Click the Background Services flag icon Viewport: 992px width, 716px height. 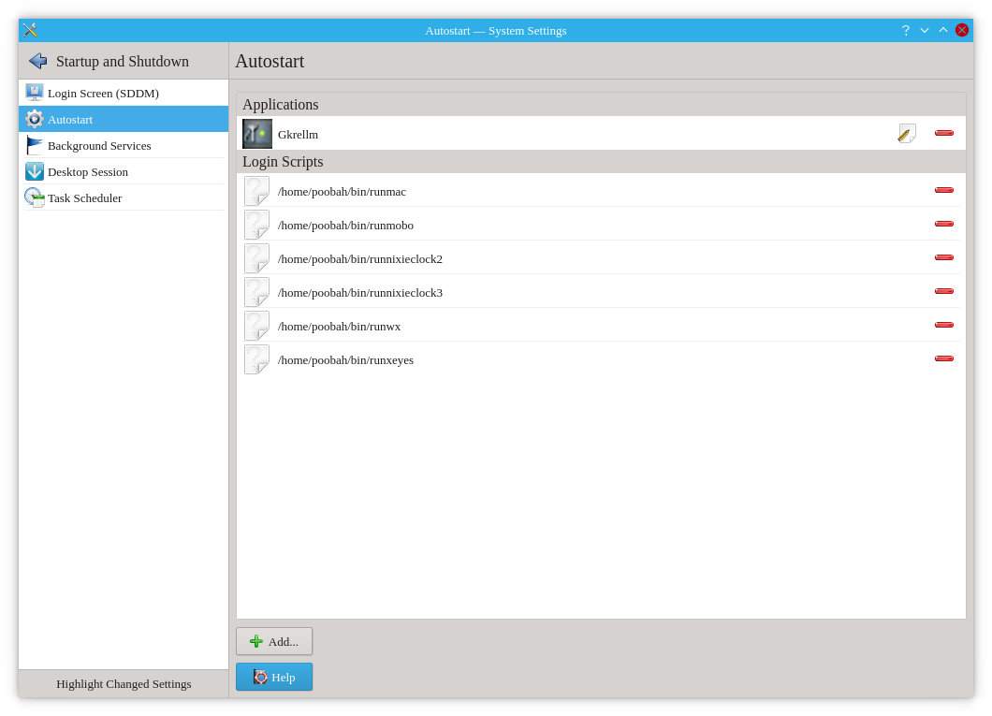(x=35, y=145)
